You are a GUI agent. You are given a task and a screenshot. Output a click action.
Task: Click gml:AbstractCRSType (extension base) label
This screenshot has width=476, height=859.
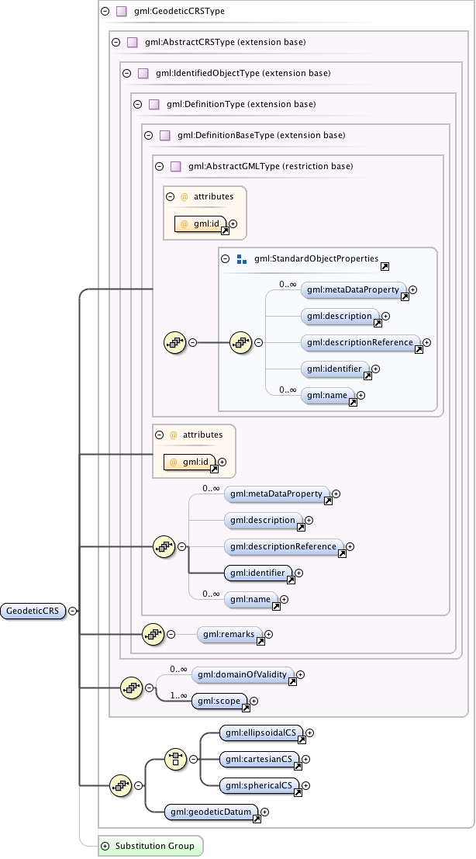click(x=226, y=42)
